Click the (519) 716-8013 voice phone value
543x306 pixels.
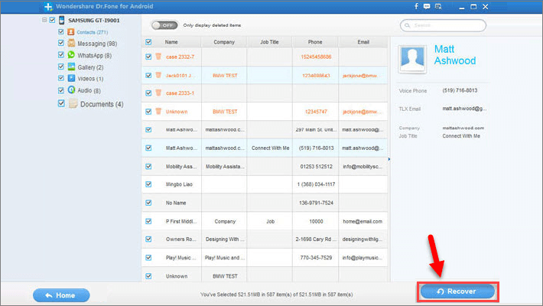pyautogui.click(x=460, y=90)
